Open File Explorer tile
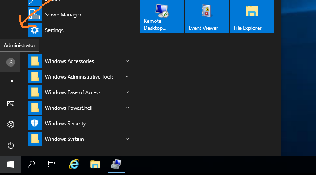The image size is (316, 175). (x=252, y=16)
